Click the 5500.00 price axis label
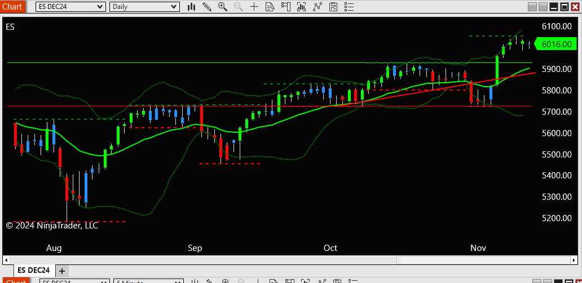Viewport: 582px width, 283px height. point(556,154)
